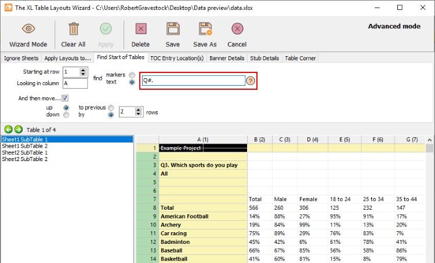Increase the move by rows value
The width and height of the screenshot is (435, 263).
(x=139, y=109)
